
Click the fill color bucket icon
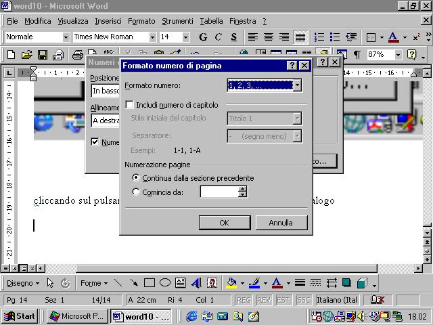(231, 283)
